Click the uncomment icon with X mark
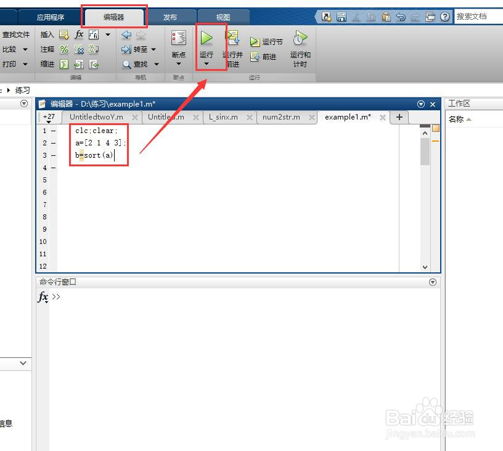 [x=79, y=49]
